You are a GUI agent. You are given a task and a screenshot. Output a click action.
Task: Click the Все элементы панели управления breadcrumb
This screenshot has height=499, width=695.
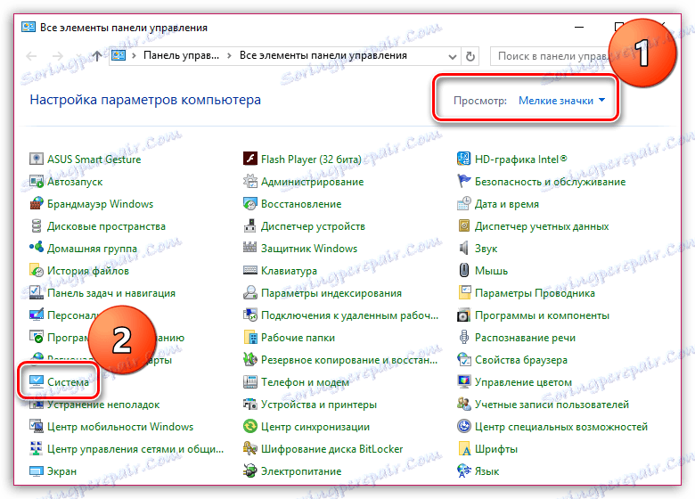click(323, 55)
